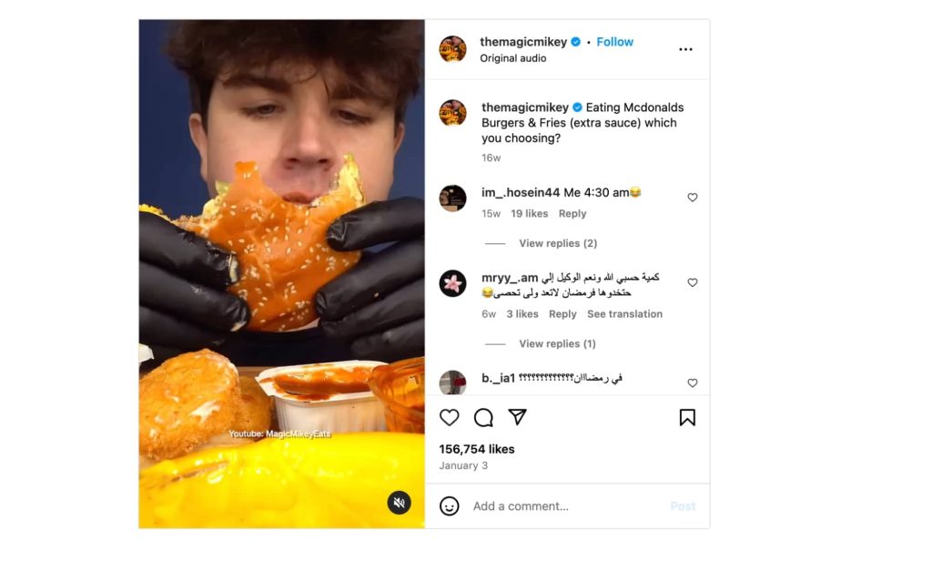Like mryy_.am's comment
The image size is (932, 561).
pyautogui.click(x=693, y=282)
